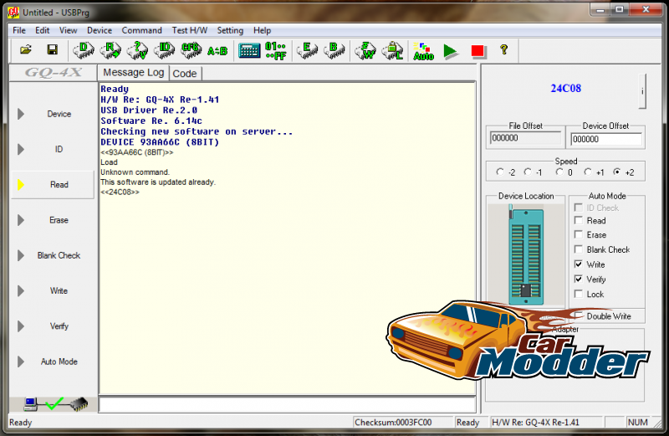669x436 pixels.
Task: Click the NUM status bar indicator
Action: pos(637,423)
